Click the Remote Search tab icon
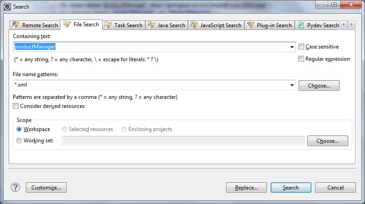365x204 pixels. (x=16, y=25)
